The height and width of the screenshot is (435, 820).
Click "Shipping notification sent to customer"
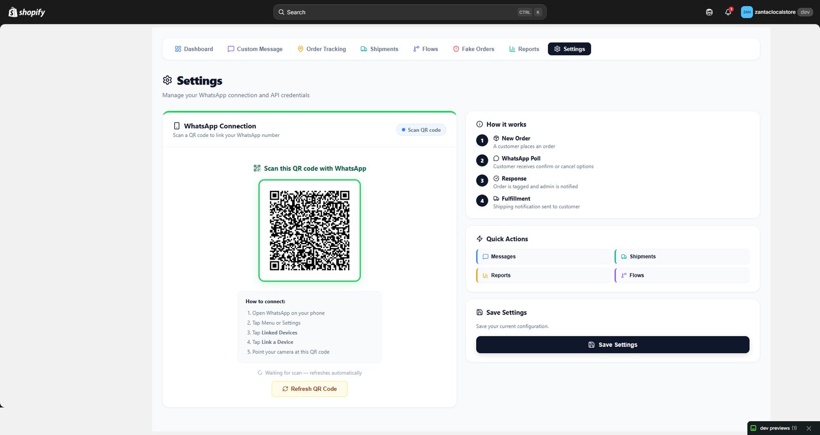[x=537, y=207]
